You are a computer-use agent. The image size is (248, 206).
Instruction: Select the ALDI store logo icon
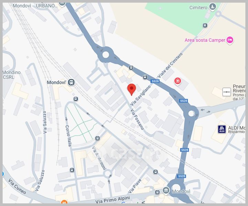(x=222, y=129)
